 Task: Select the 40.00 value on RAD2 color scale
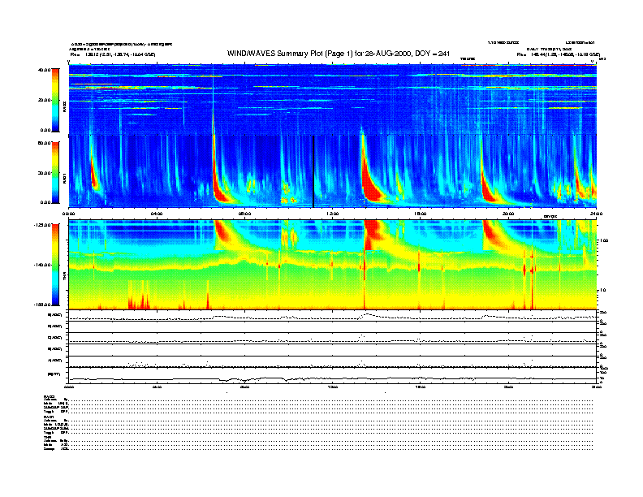44,70
